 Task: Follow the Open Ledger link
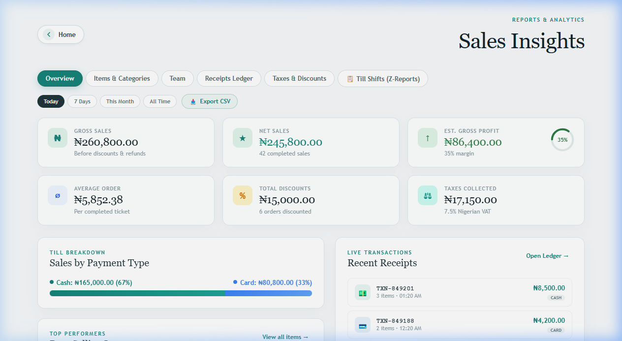pos(547,256)
